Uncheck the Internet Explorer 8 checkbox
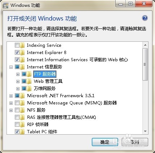The width and height of the screenshot is (155, 153). (x=17, y=53)
